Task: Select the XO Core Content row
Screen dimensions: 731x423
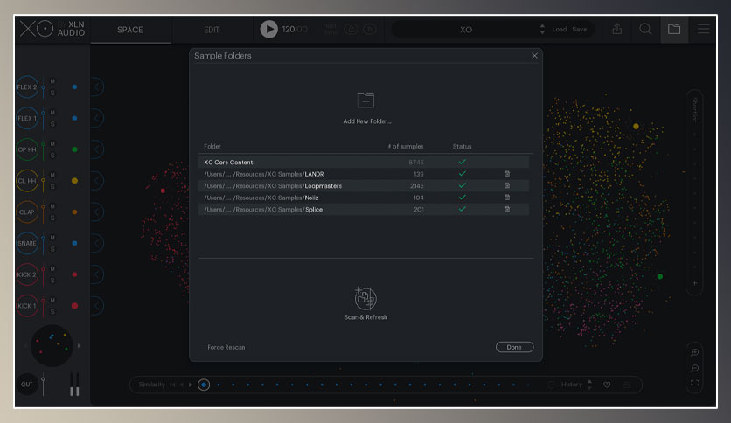Action: [x=364, y=162]
